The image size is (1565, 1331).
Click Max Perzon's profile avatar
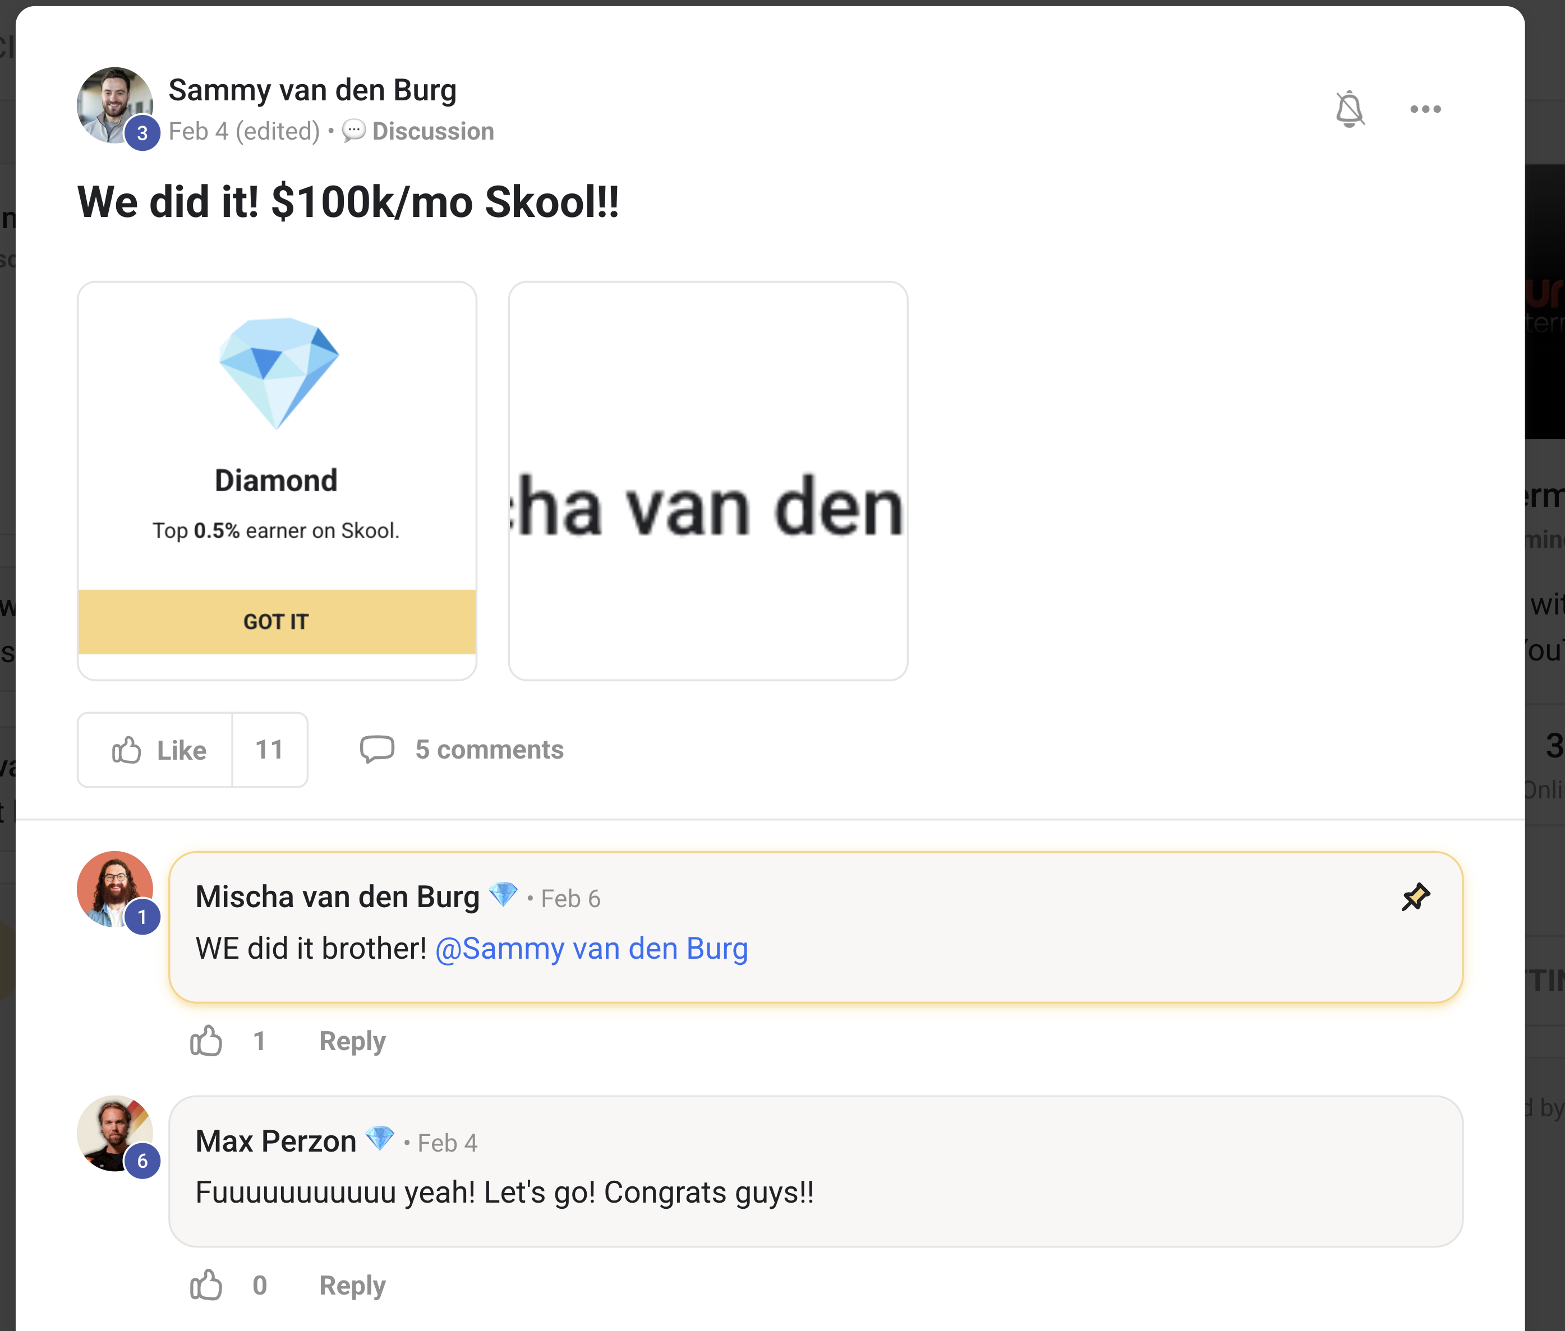[115, 1133]
